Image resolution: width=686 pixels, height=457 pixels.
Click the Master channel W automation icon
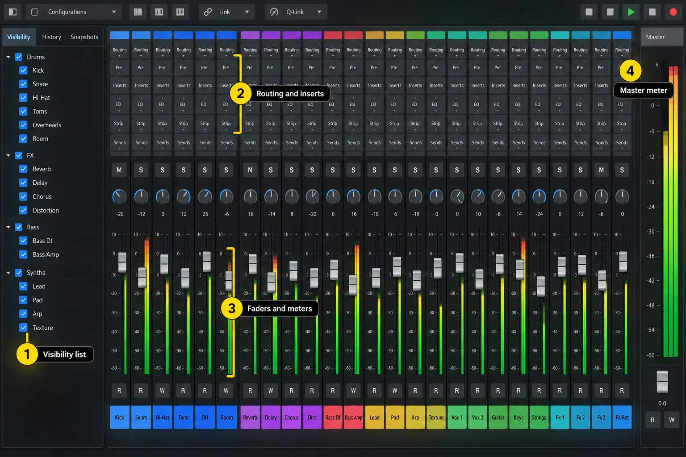click(x=672, y=420)
